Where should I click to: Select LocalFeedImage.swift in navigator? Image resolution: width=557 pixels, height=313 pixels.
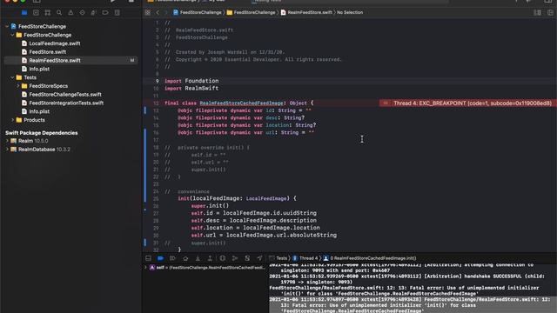click(55, 43)
